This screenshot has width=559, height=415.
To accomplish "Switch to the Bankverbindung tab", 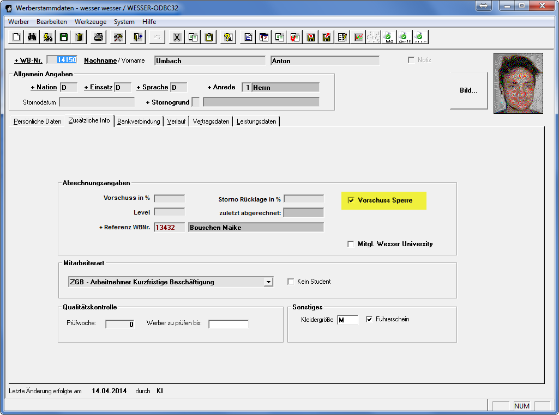I will coord(139,121).
